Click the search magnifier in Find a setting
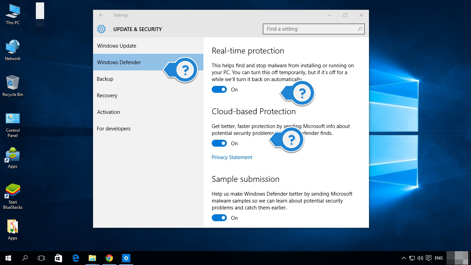The image size is (471, 265). click(360, 29)
